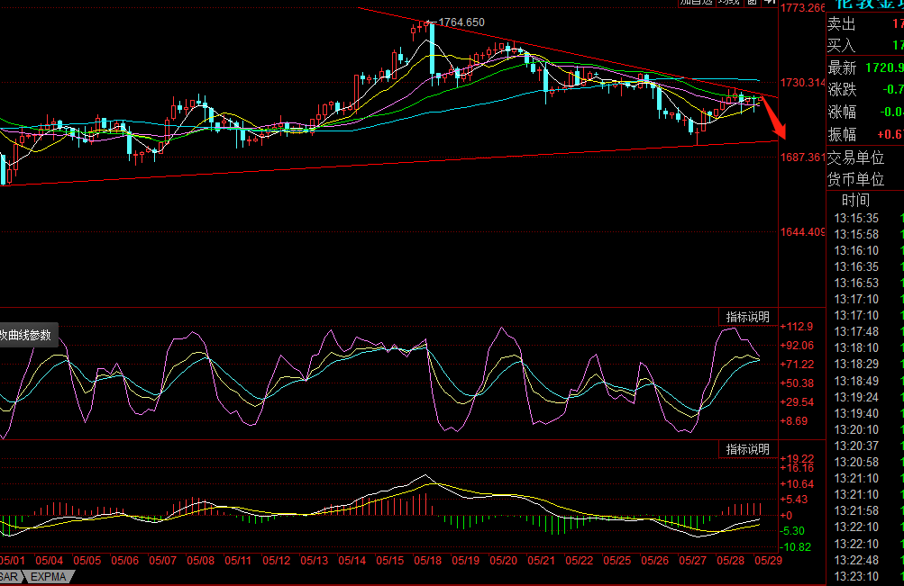Image resolution: width=904 pixels, height=586 pixels.
Task: Click the 1644.409 price axis label
Action: pos(802,232)
